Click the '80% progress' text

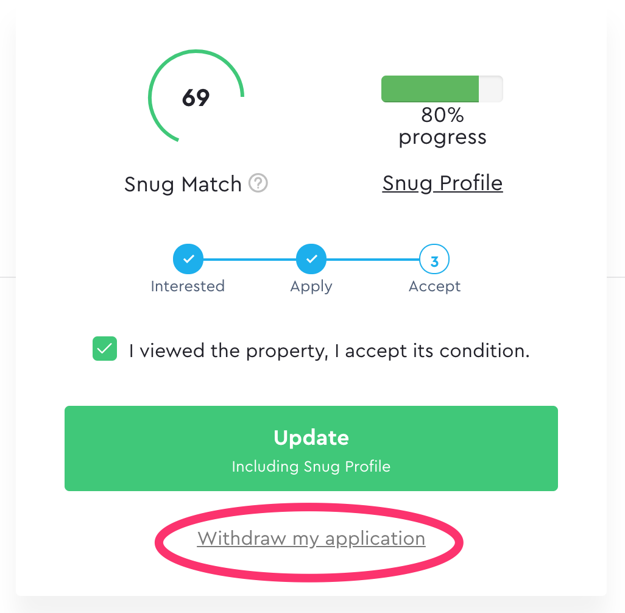442,126
